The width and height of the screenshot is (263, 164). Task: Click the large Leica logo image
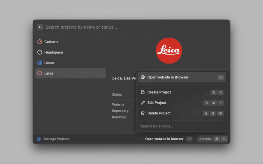pyautogui.click(x=169, y=50)
